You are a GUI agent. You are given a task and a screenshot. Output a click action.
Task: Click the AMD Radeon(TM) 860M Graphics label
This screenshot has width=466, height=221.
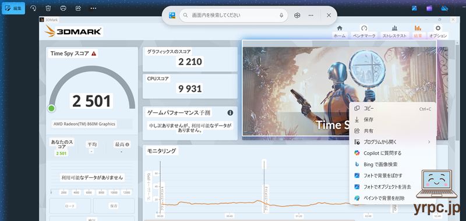tap(84, 124)
